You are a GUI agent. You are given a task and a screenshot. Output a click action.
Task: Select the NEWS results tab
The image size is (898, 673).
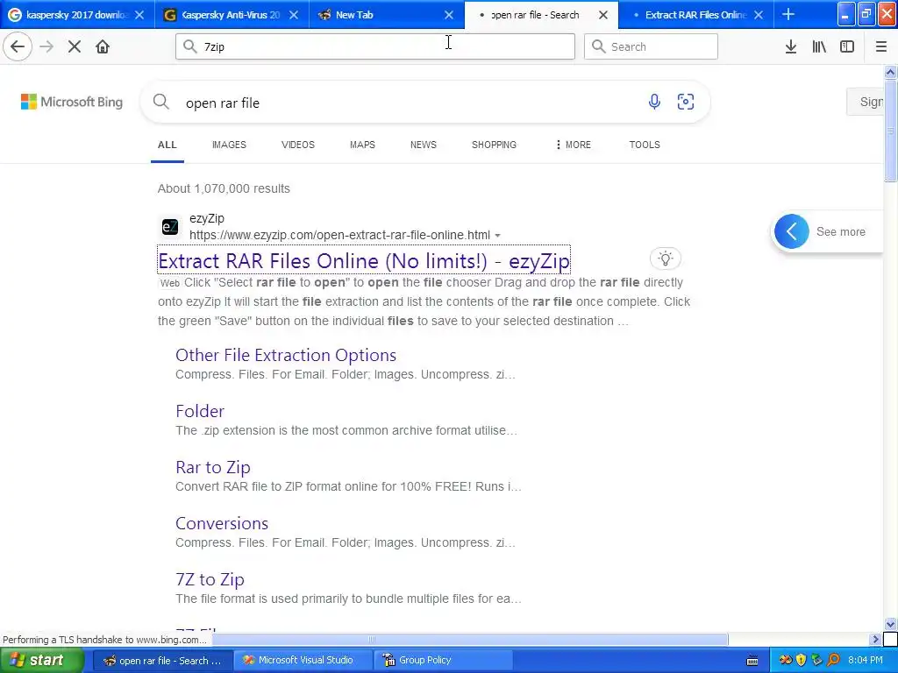(x=424, y=145)
